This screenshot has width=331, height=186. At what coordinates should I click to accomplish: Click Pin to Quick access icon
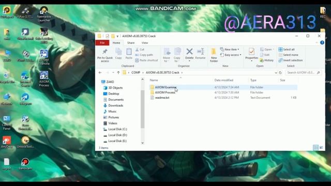tap(104, 52)
